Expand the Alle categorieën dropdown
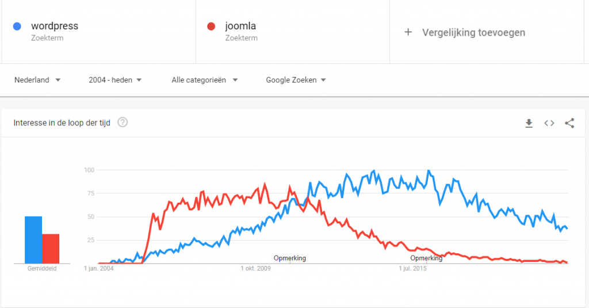This screenshot has height=308, width=589. tap(205, 80)
